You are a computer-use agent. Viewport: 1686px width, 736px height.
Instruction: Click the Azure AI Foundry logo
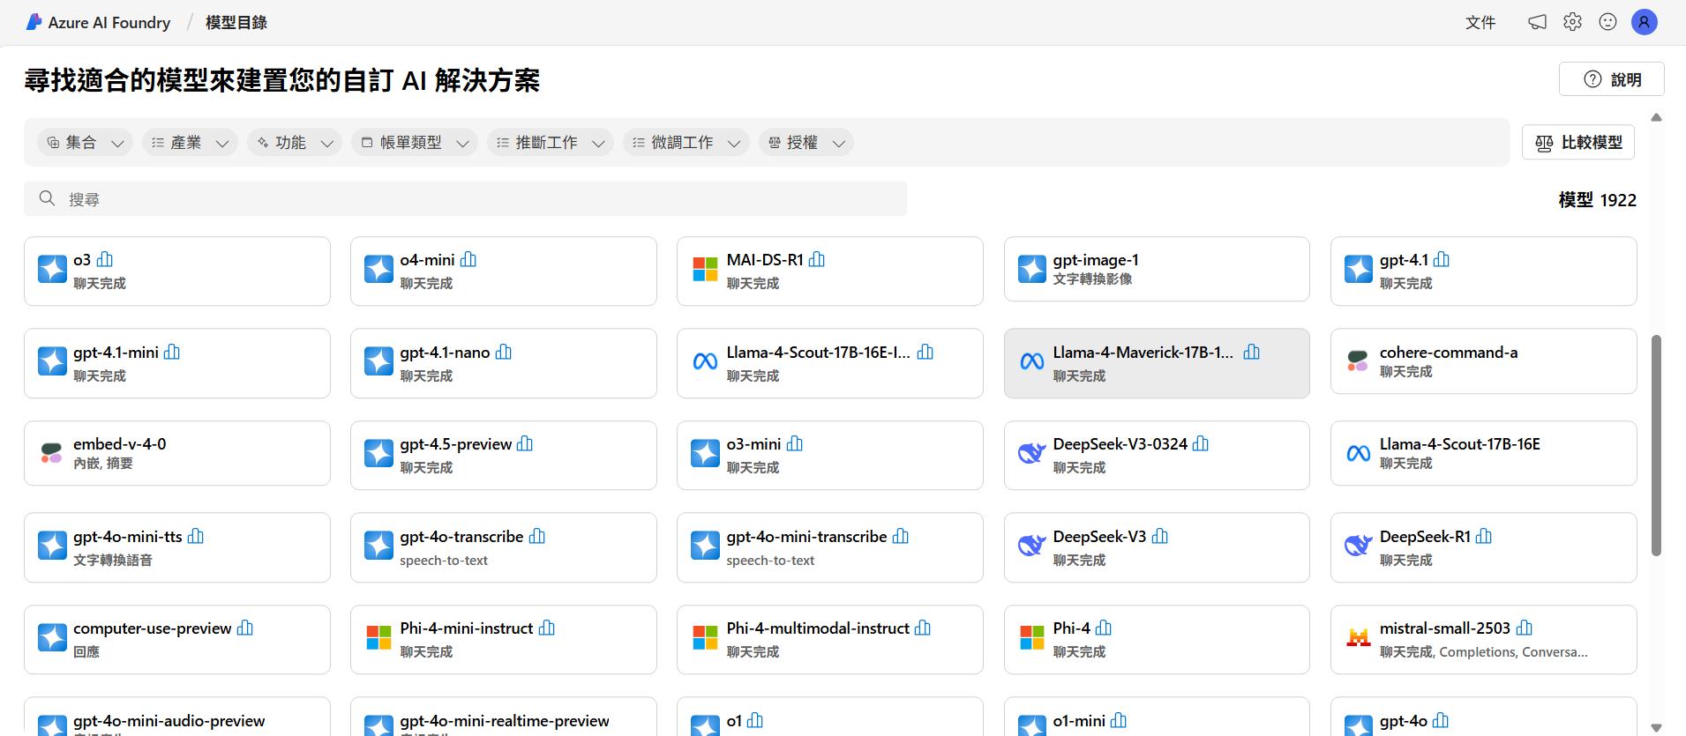[34, 22]
